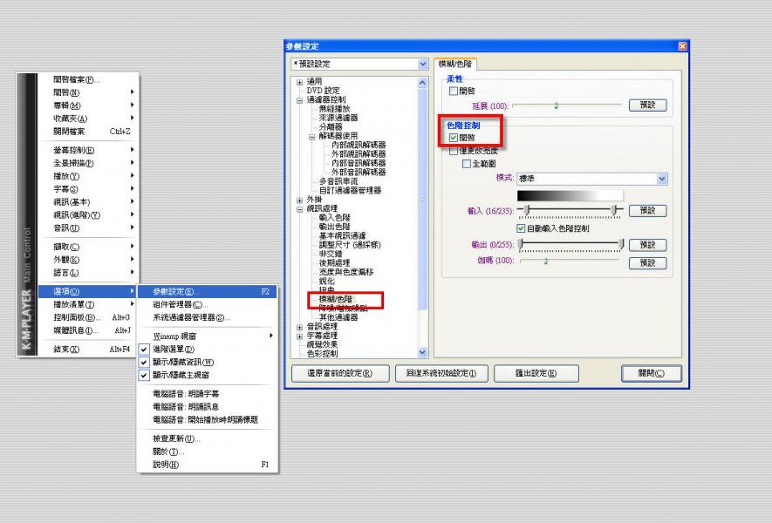Open the 播放清單(T) submenu

[87, 304]
